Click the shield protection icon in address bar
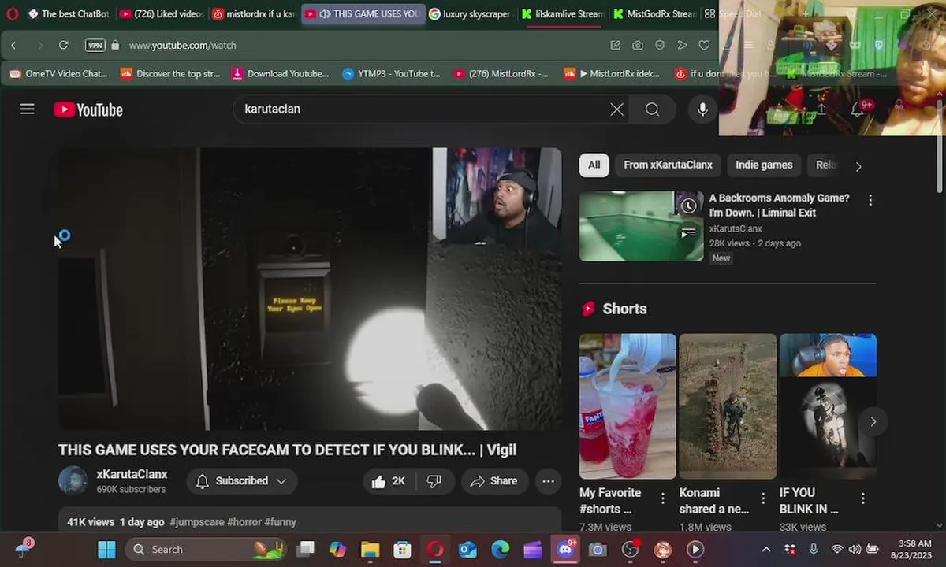 pyautogui.click(x=660, y=45)
